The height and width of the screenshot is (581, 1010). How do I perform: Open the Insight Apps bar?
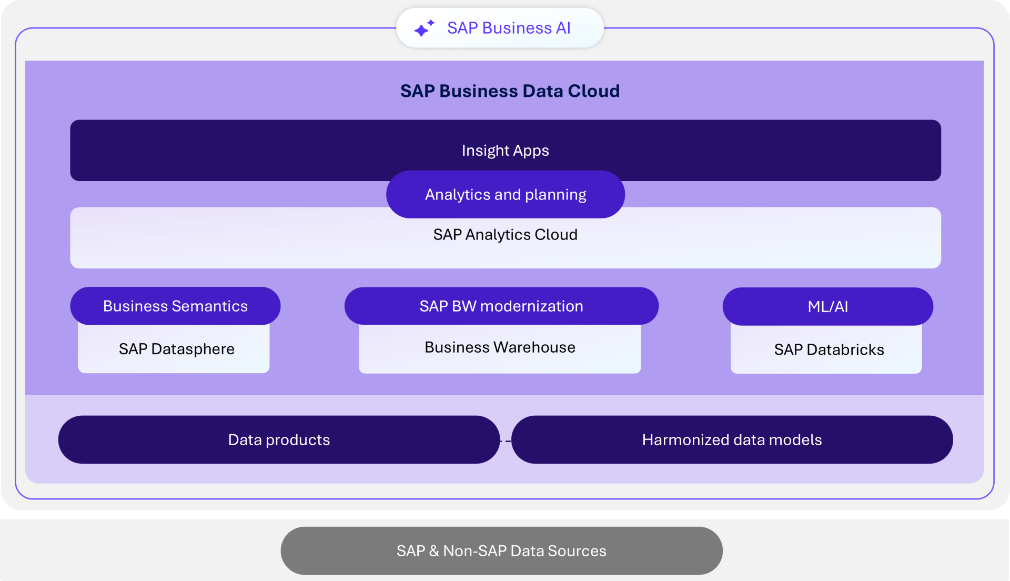click(505, 150)
